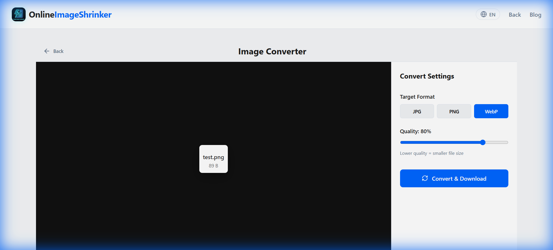
Task: Click Convert & Download button
Action: click(454, 178)
